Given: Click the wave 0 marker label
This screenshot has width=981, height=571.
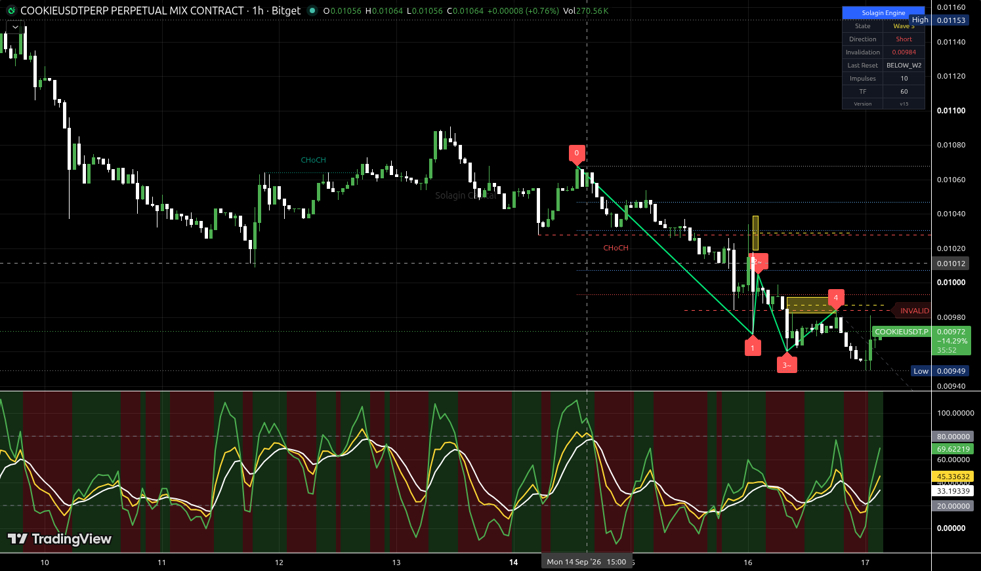Looking at the screenshot, I should click(x=577, y=153).
